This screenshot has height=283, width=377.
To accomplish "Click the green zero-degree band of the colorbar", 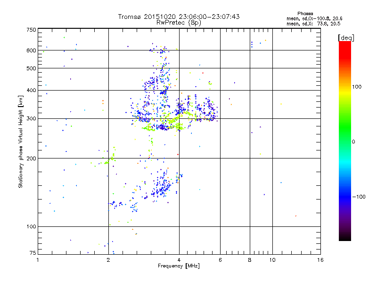I will 345,141.
